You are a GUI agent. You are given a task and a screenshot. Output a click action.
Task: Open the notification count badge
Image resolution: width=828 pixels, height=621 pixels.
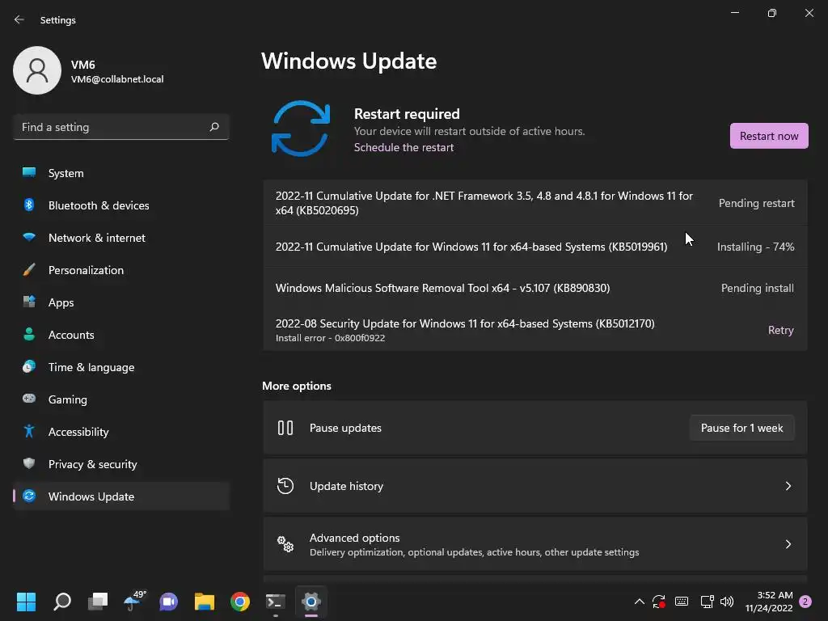[805, 602]
